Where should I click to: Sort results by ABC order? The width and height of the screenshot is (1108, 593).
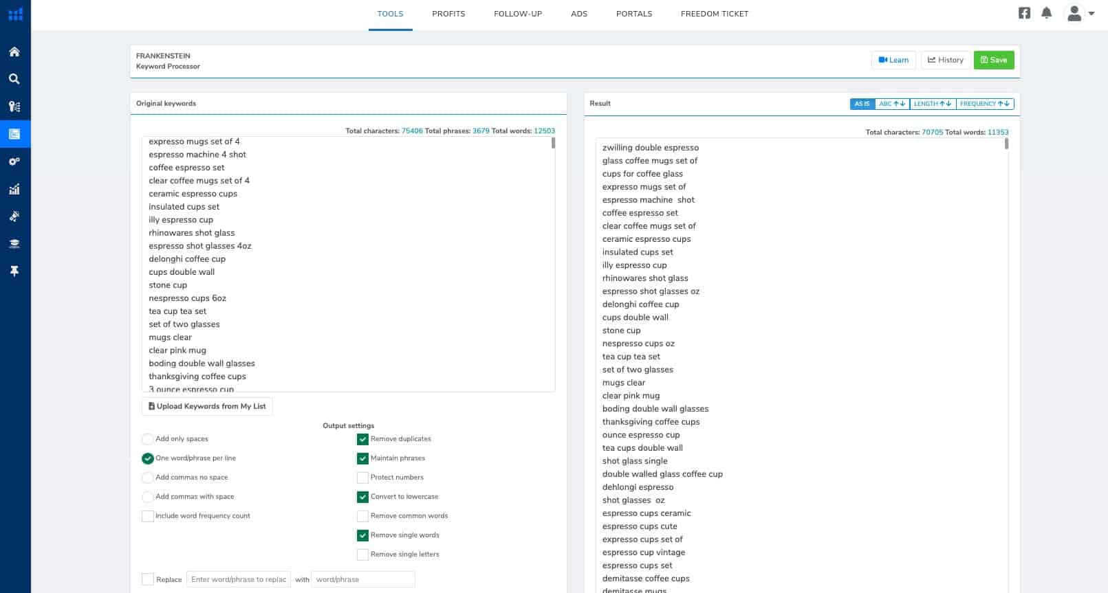point(892,104)
